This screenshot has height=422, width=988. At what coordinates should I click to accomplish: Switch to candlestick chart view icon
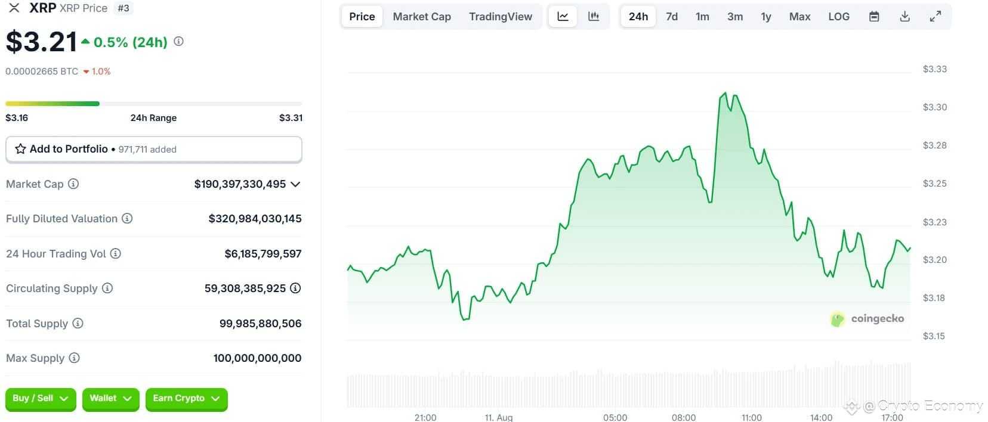594,17
